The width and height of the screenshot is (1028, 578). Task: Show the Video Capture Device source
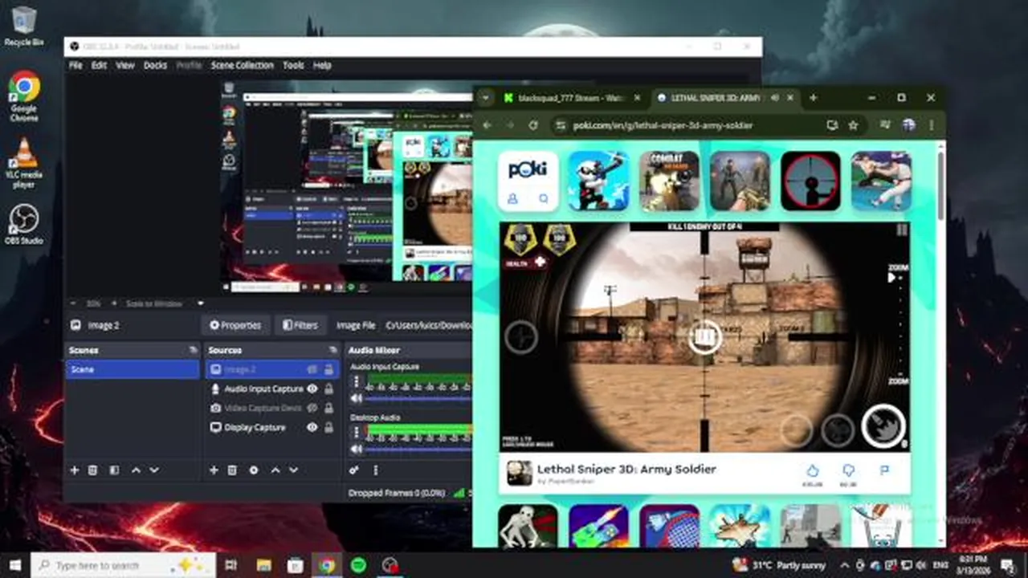(312, 408)
